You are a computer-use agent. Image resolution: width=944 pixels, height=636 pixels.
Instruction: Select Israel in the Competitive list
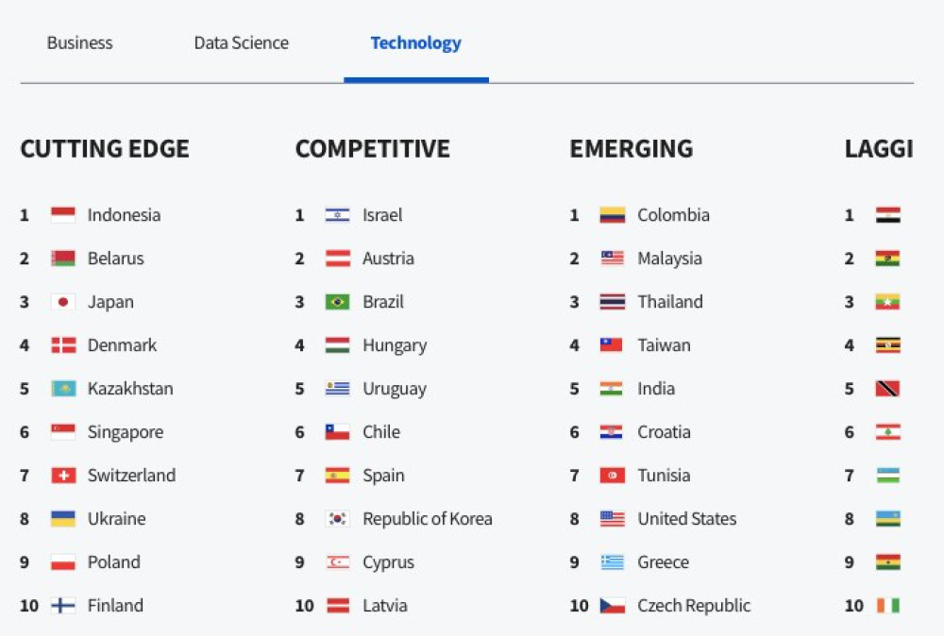[x=382, y=215]
